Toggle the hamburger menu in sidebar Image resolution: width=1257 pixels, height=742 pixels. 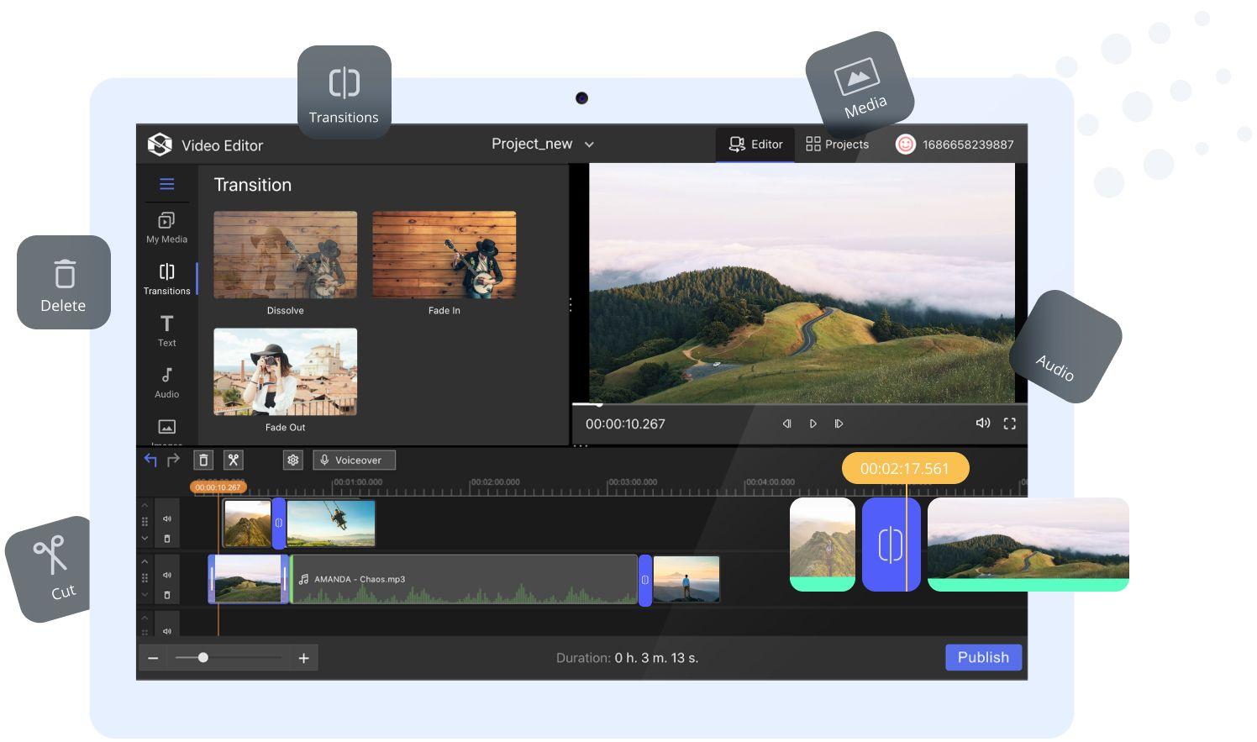(x=166, y=184)
